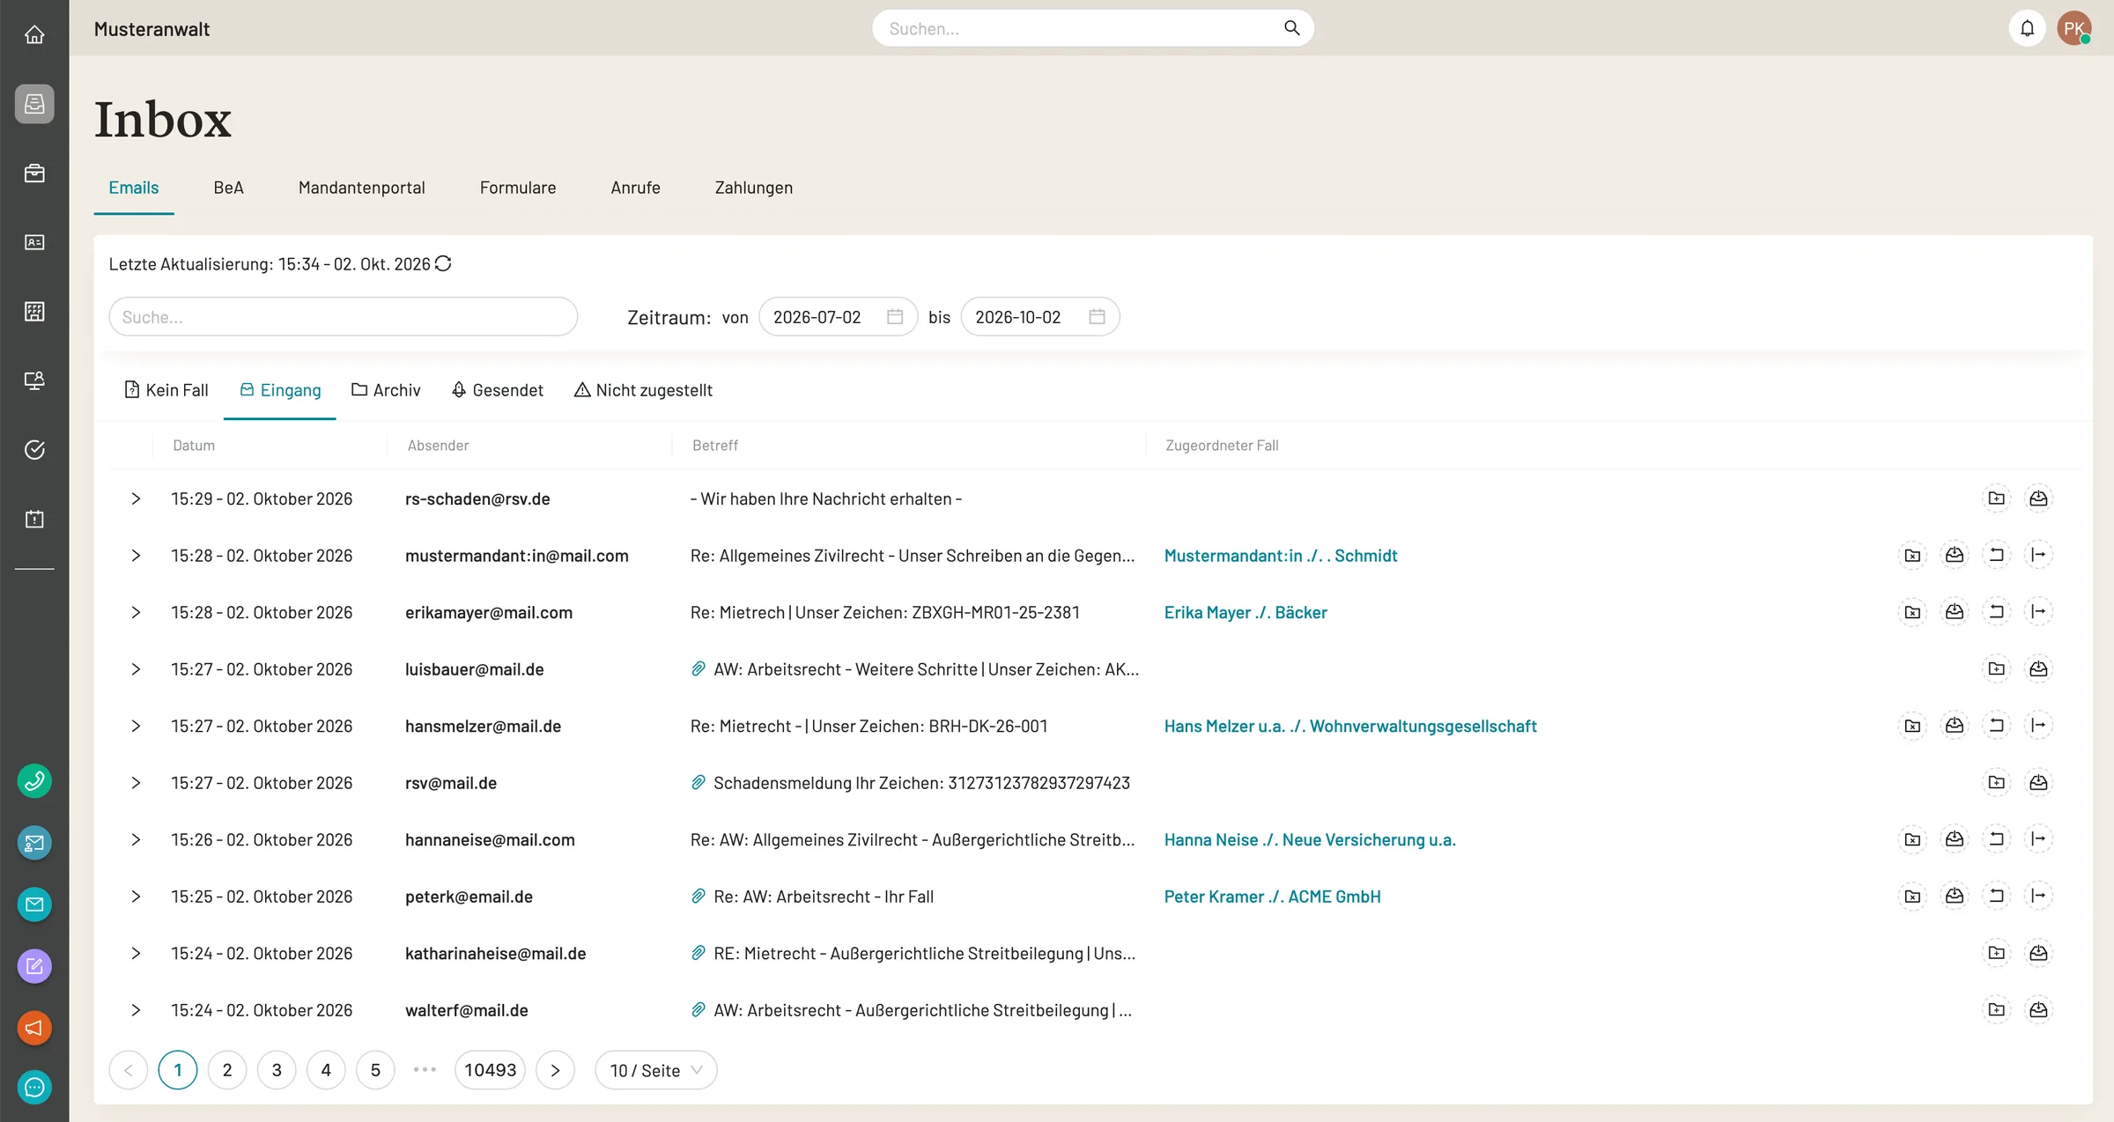Switch to the BeA tab
The width and height of the screenshot is (2114, 1122).
(x=228, y=188)
